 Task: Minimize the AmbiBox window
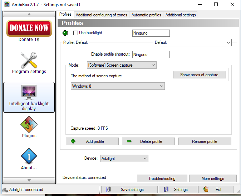coord(200,4)
